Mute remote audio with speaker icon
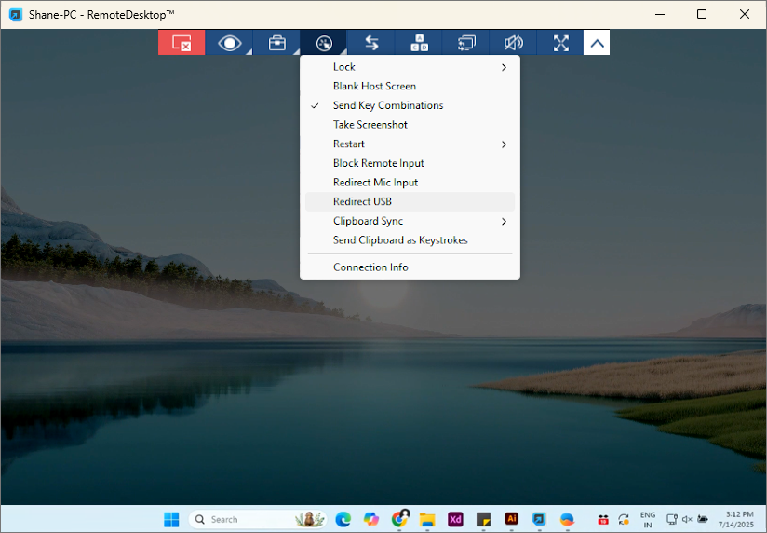This screenshot has height=533, width=767. [513, 43]
